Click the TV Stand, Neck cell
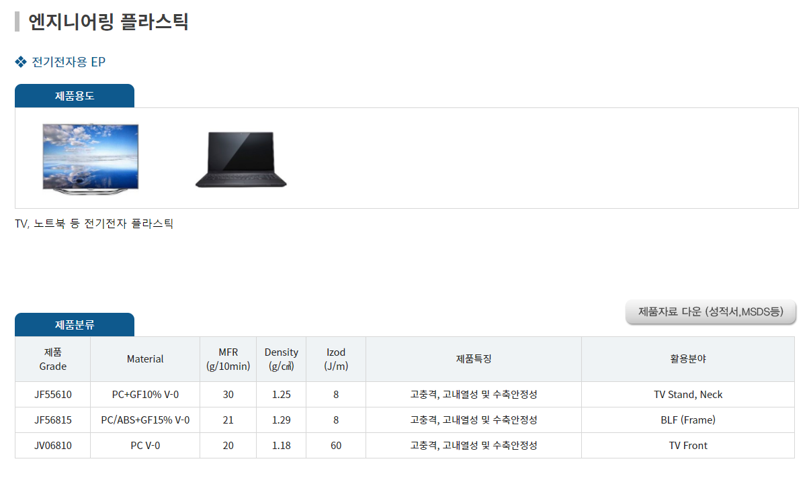The image size is (809, 486). click(x=688, y=395)
